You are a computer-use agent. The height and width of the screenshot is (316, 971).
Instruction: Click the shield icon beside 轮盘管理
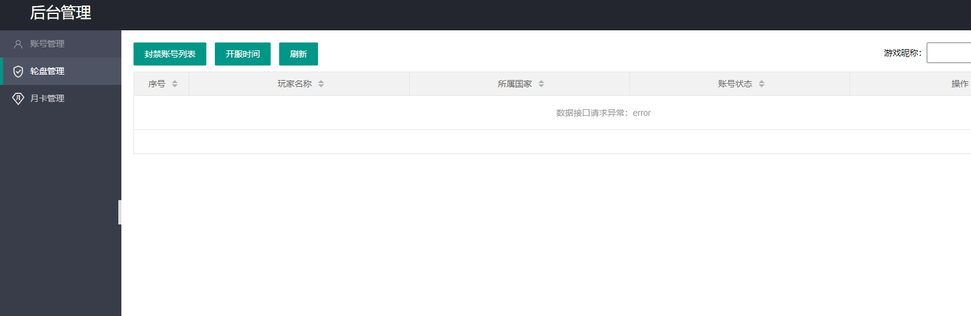[x=18, y=72]
